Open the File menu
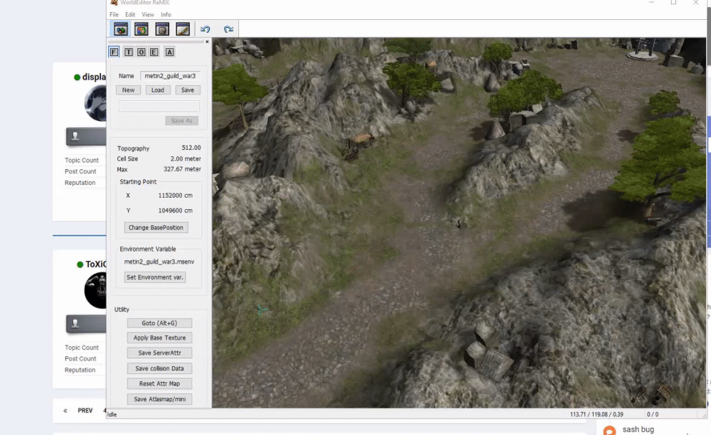This screenshot has height=435, width=711. (x=114, y=14)
